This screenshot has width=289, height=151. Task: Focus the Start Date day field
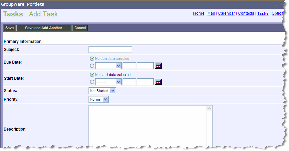[129, 82]
